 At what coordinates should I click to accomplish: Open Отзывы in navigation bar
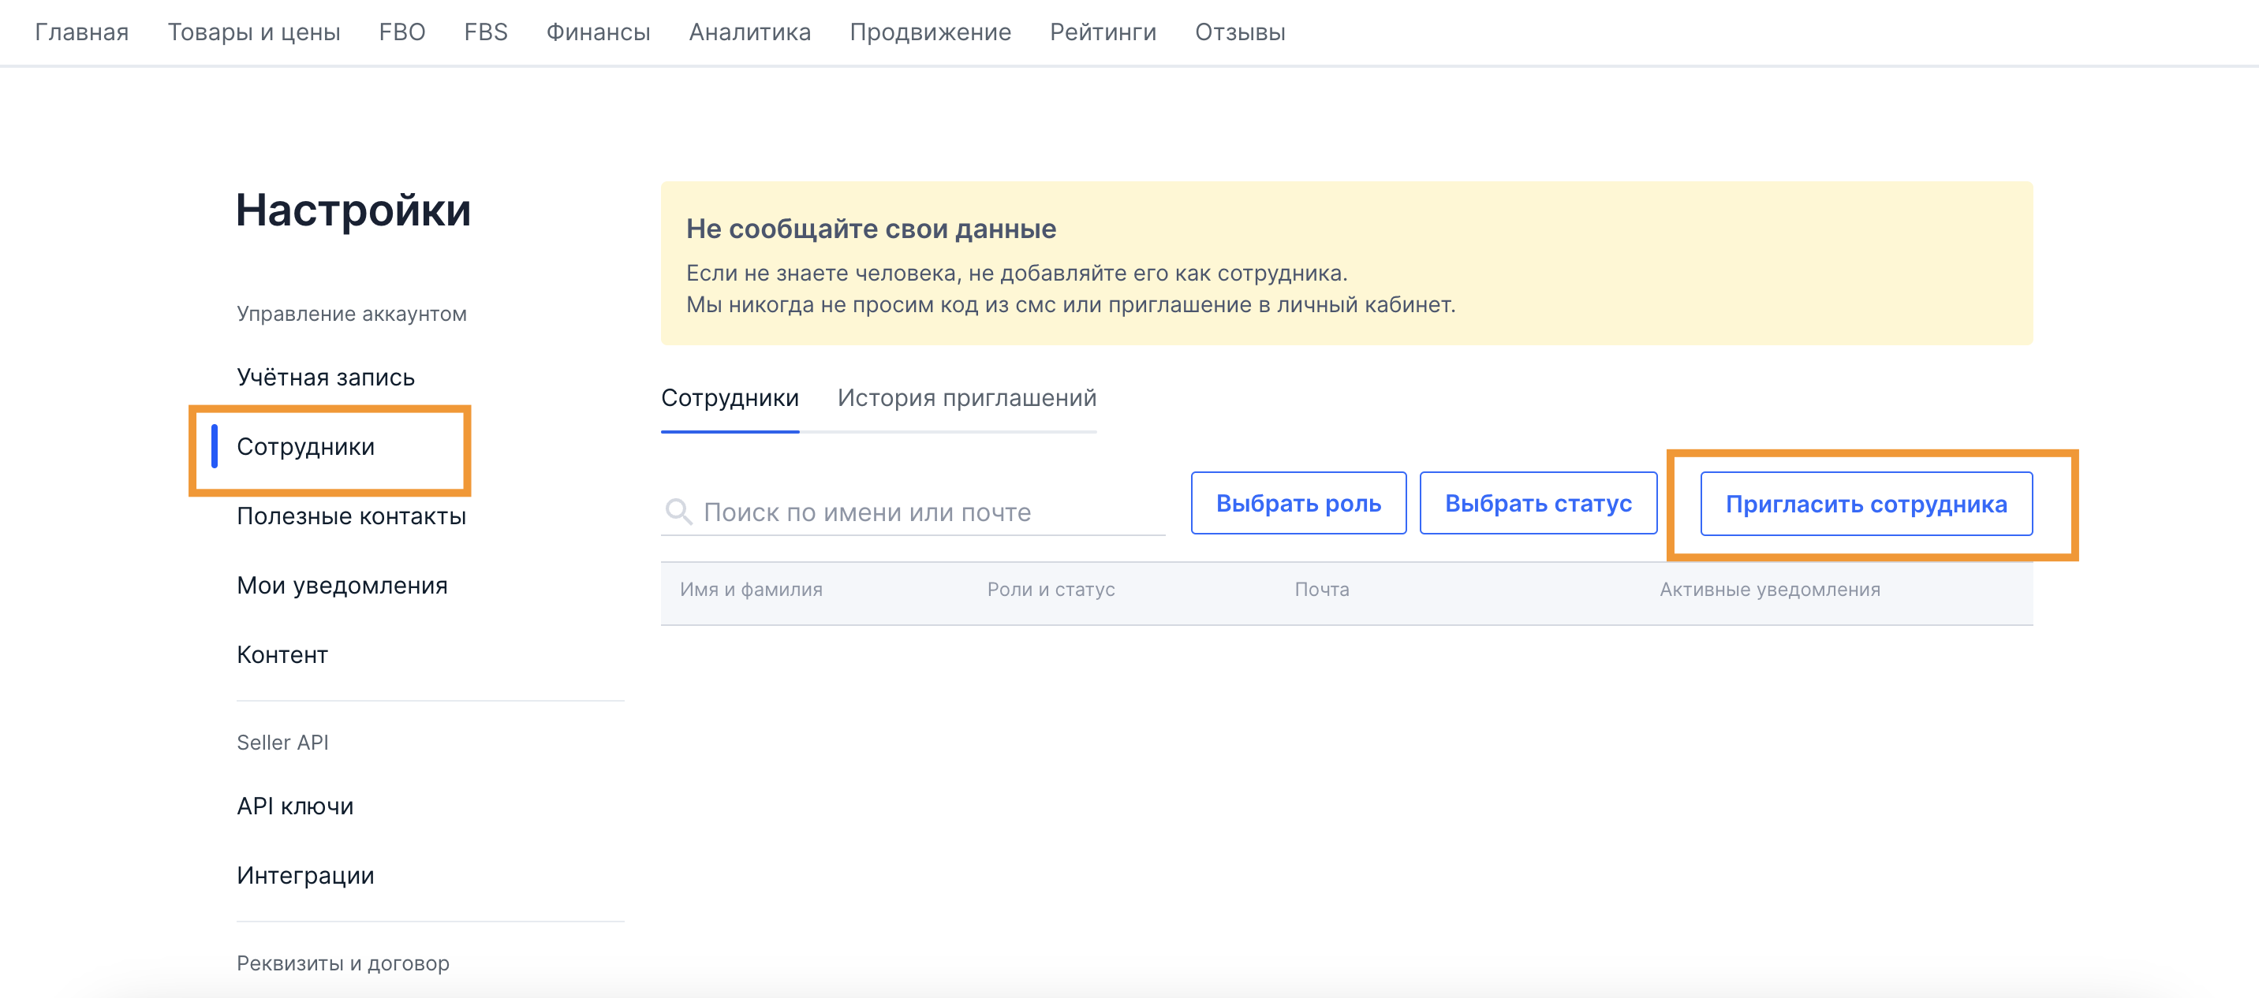(x=1239, y=32)
